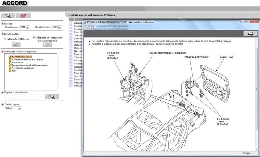Click the Altro folder icon
The height and width of the screenshot is (157, 260).
10,71
